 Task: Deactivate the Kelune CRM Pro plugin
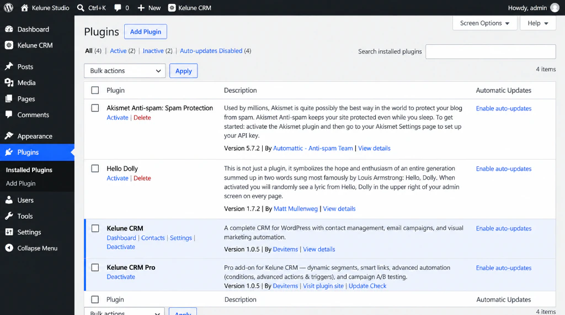tap(121, 277)
